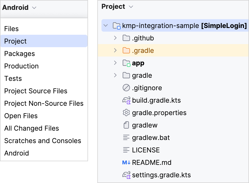Image resolution: width=249 pixels, height=183 pixels.
Task: Select Project Source Files view
Action: (36, 91)
